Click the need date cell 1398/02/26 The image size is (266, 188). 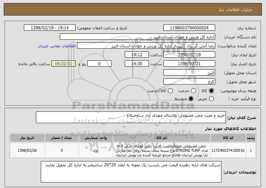[27, 150]
